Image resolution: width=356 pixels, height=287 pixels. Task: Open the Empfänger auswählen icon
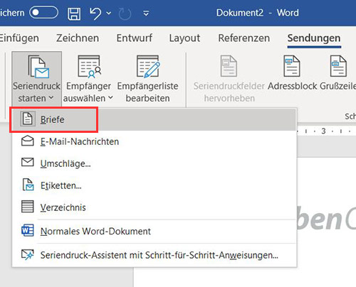pos(90,67)
